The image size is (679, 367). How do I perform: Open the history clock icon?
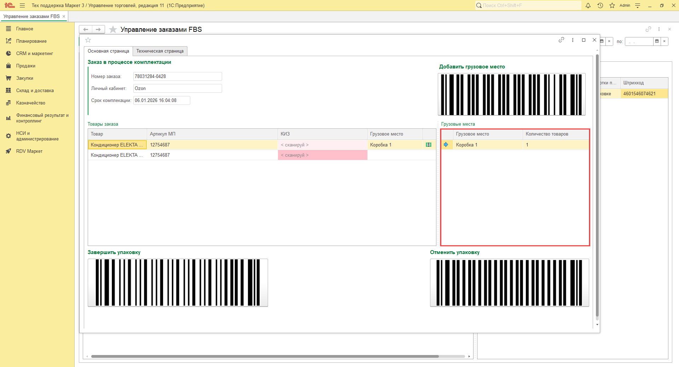tap(600, 6)
